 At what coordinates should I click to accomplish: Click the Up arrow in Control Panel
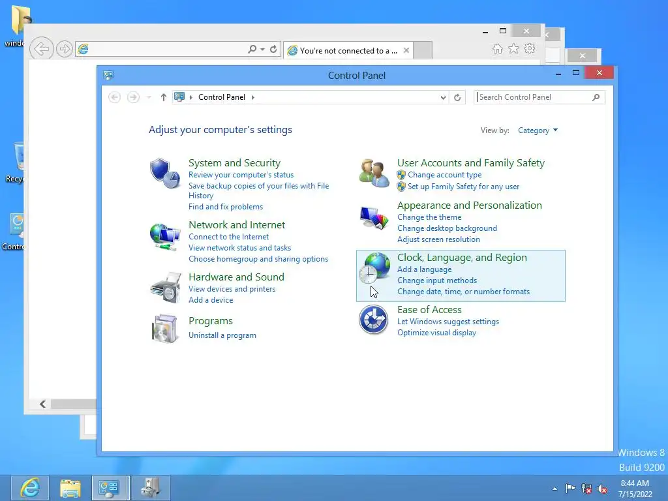[163, 97]
